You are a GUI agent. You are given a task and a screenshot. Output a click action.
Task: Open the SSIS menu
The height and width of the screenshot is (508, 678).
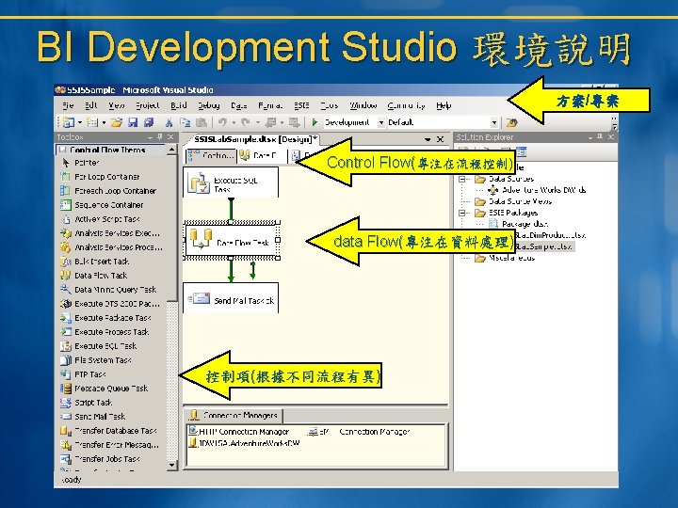coord(301,105)
